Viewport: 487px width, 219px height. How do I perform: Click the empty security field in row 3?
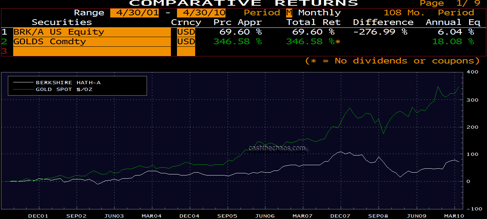point(92,51)
